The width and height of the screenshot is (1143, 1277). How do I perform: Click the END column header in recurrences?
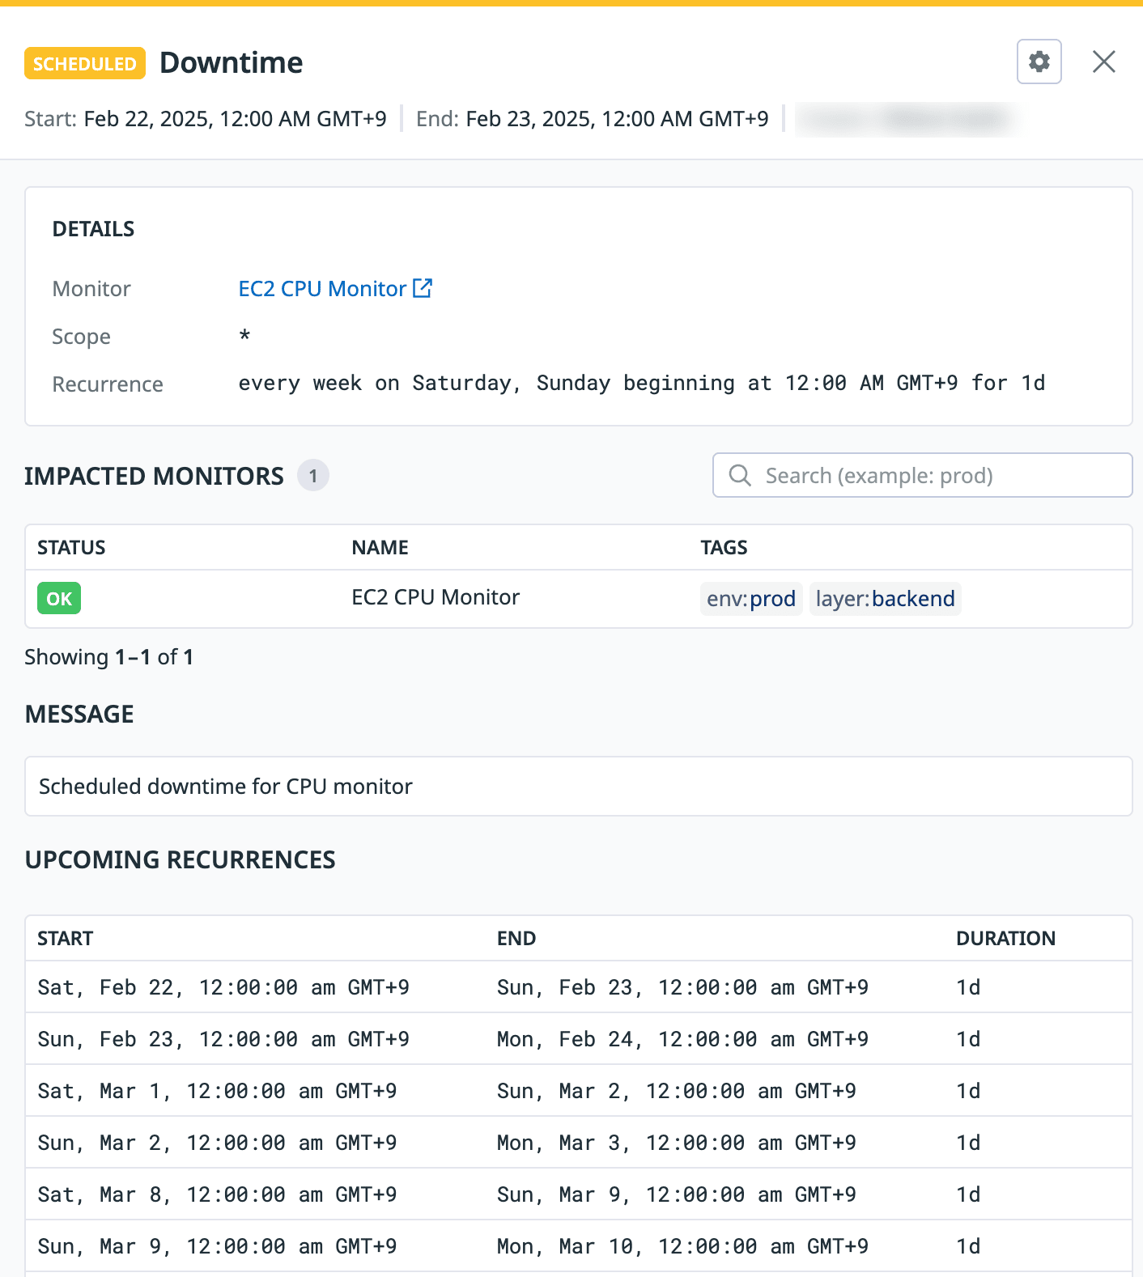coord(516,939)
